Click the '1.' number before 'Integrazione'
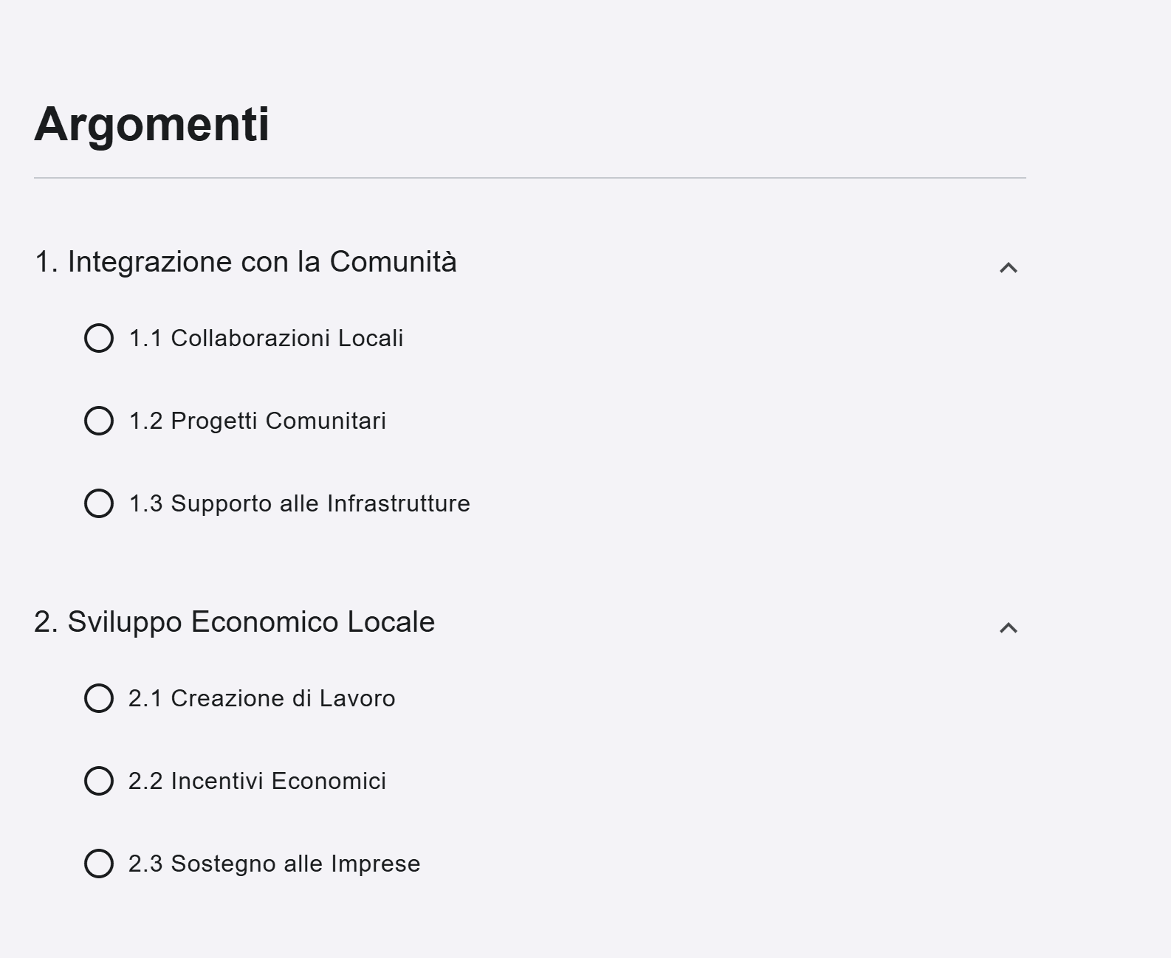The width and height of the screenshot is (1171, 958). pyautogui.click(x=46, y=262)
